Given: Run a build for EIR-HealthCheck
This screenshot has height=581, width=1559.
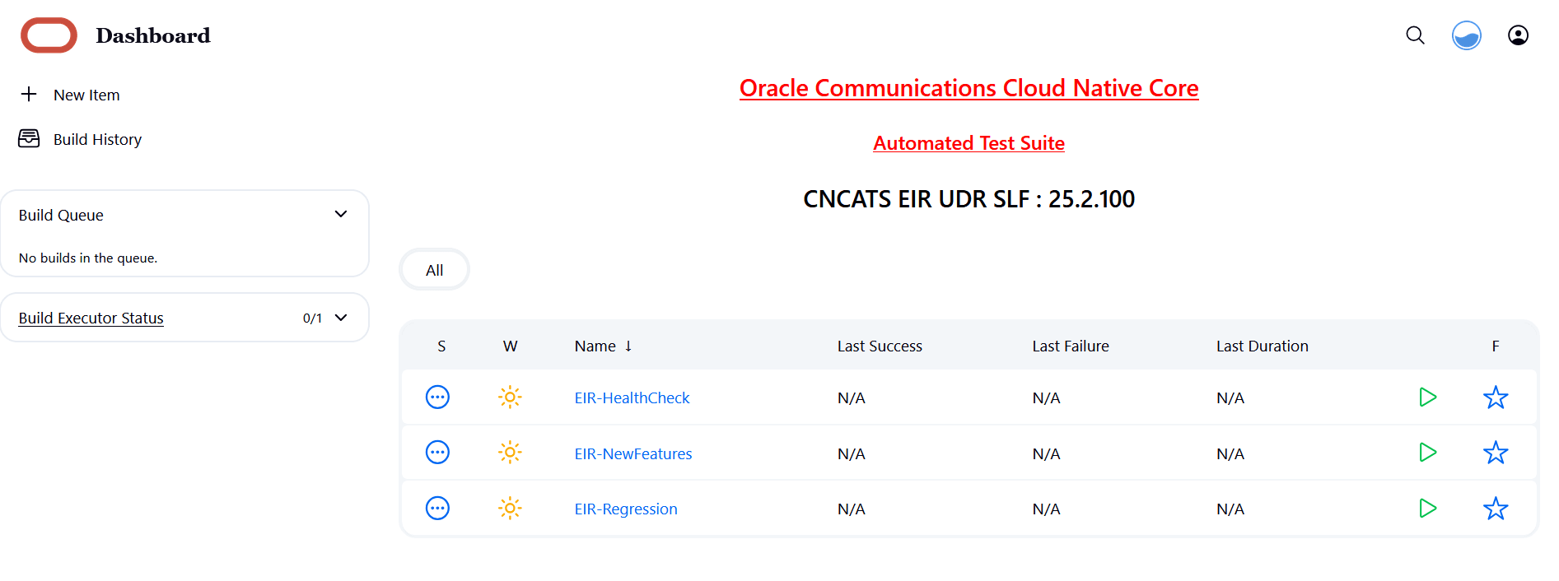Looking at the screenshot, I should pyautogui.click(x=1428, y=397).
